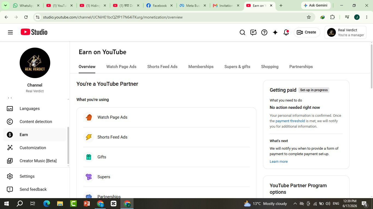
Task: Switch to the Gmail Invitation tab
Action: point(226,5)
